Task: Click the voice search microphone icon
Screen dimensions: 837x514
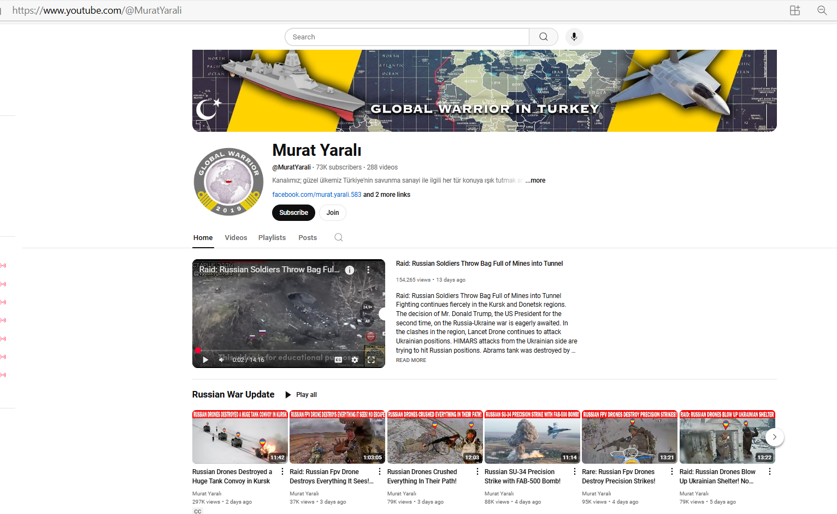Action: [x=574, y=37]
